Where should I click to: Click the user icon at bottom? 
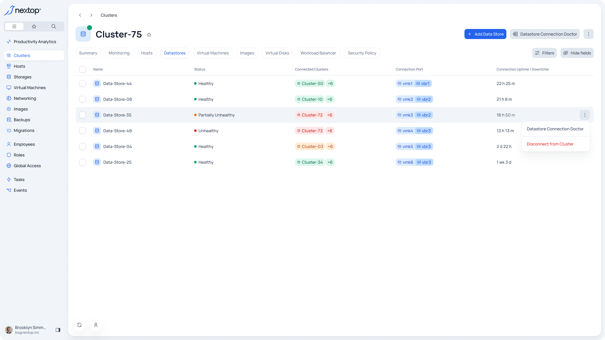tap(96, 325)
